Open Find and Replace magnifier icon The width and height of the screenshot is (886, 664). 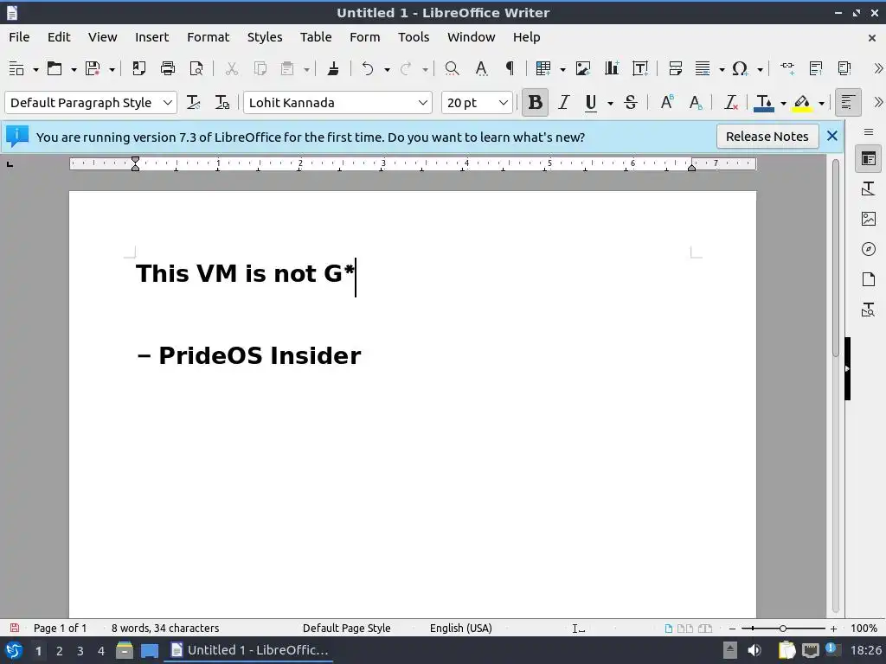tap(452, 69)
